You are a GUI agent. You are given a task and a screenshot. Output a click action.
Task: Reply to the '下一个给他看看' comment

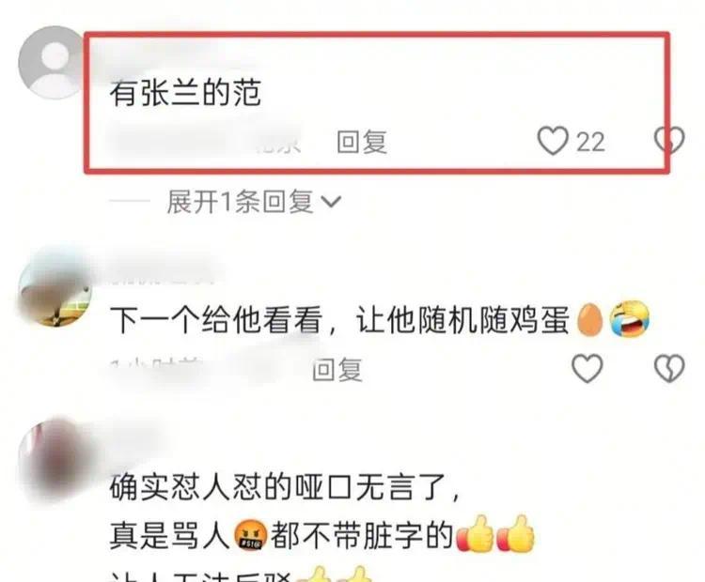pyautogui.click(x=337, y=370)
